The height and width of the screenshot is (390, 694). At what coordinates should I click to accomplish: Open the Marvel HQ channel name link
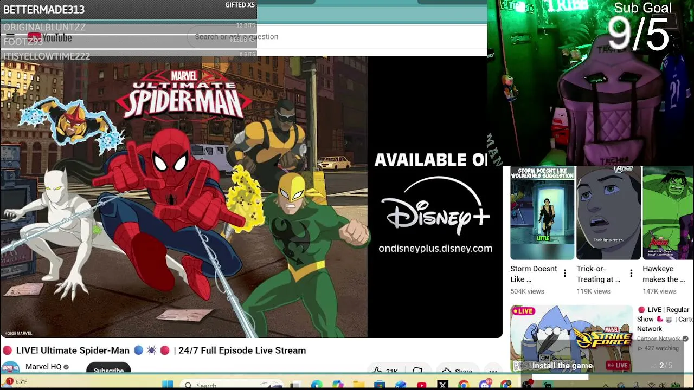pos(43,367)
